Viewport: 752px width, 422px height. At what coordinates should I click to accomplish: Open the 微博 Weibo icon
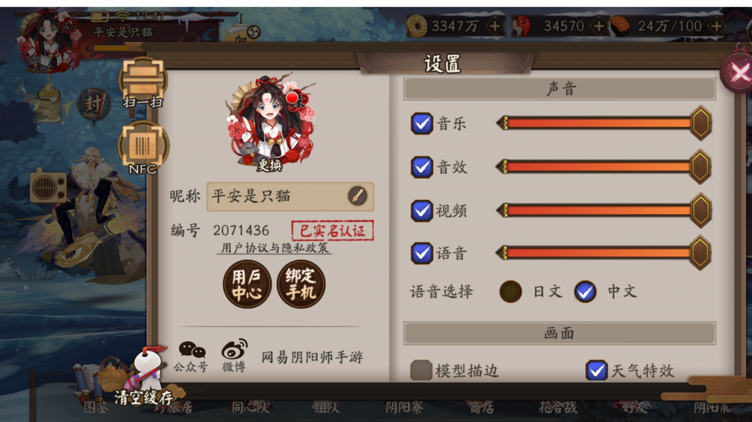click(x=234, y=356)
